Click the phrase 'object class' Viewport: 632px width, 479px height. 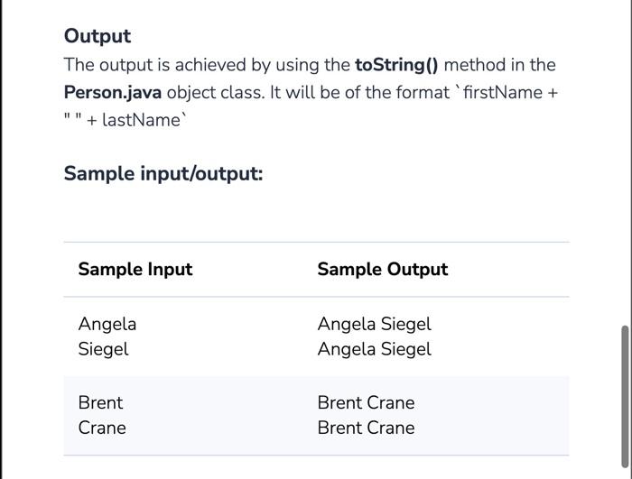[216, 93]
